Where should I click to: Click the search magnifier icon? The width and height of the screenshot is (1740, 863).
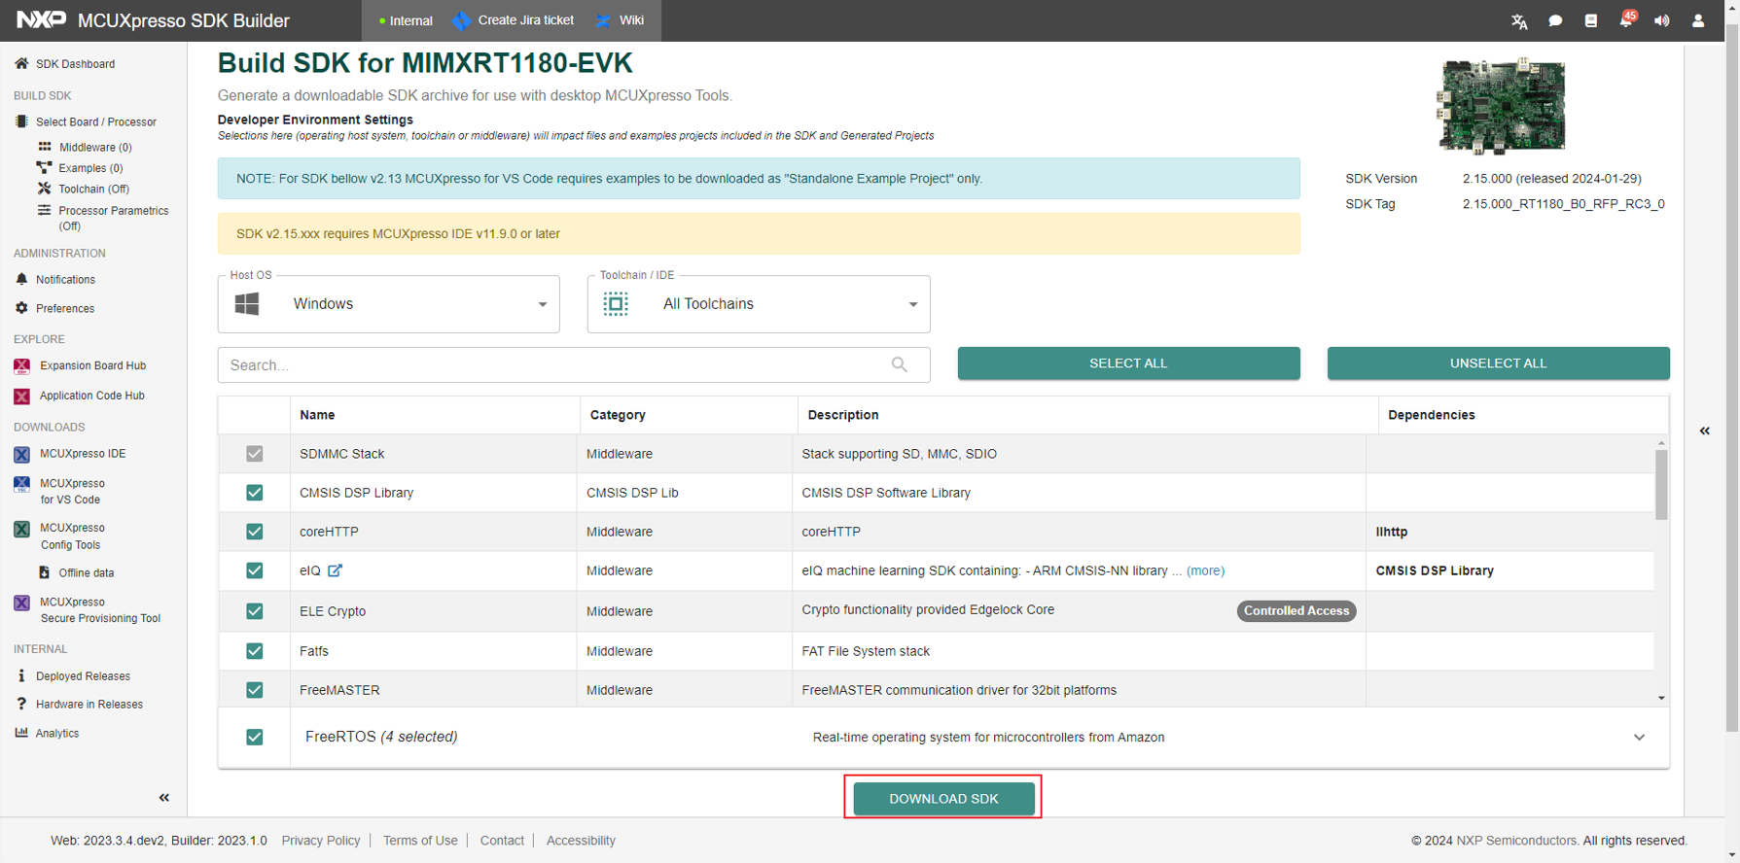click(x=899, y=364)
